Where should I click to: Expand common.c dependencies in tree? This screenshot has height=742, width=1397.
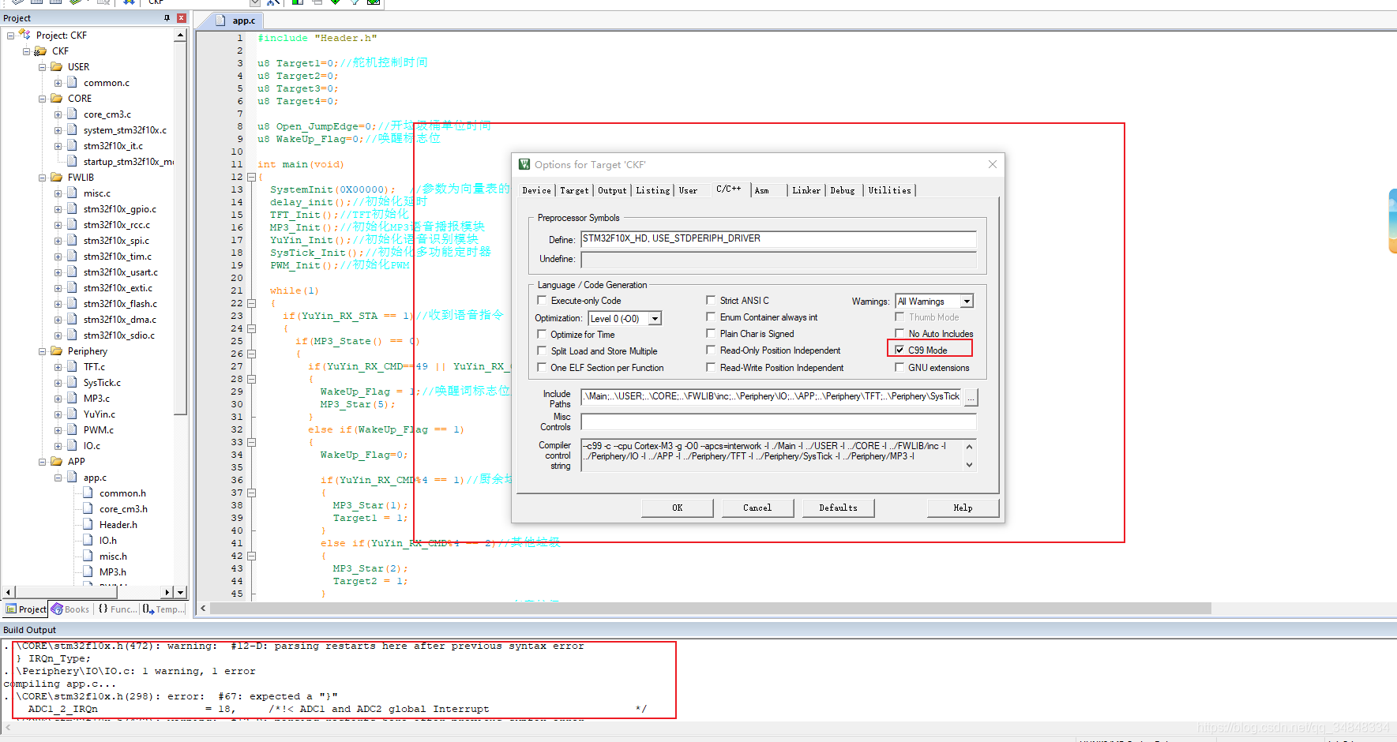click(58, 82)
